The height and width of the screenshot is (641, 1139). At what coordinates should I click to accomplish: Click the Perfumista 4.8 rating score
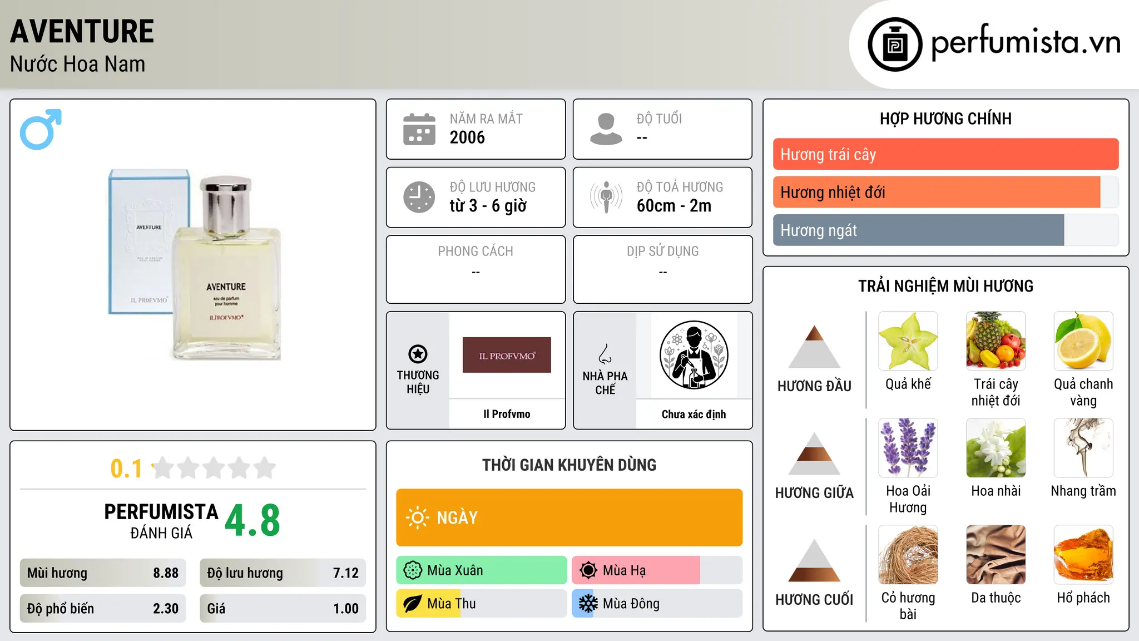pyautogui.click(x=252, y=520)
